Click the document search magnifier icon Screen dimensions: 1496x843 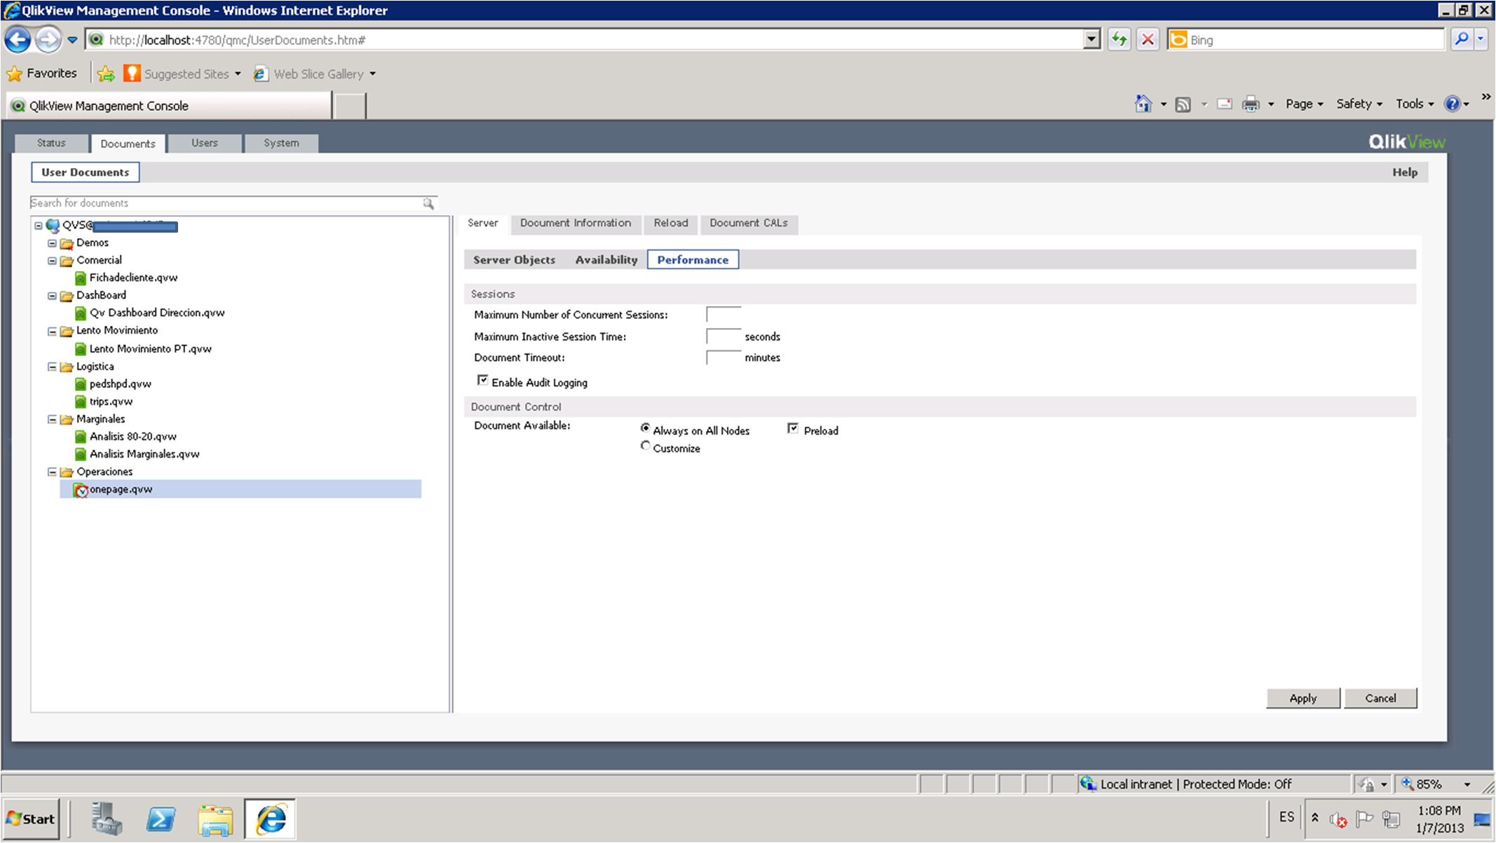click(x=428, y=203)
